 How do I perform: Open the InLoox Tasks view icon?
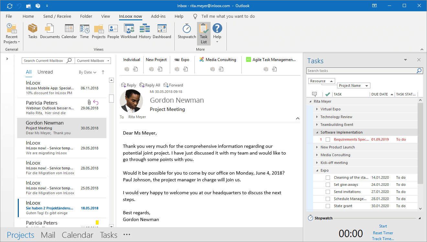pyautogui.click(x=32, y=31)
